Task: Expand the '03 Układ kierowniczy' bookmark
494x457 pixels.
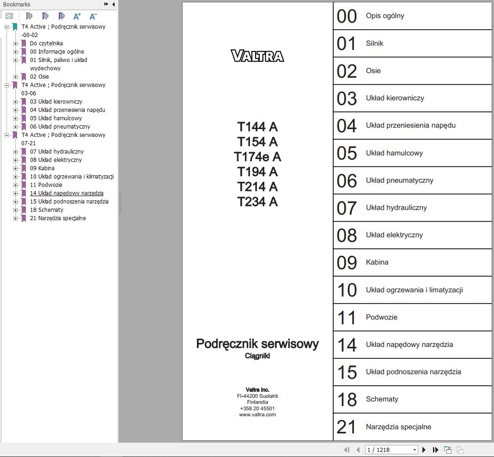Action: 15,102
